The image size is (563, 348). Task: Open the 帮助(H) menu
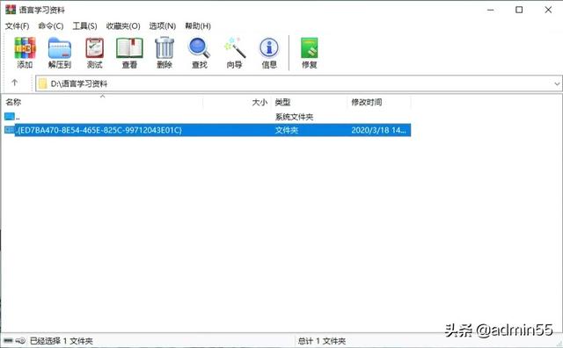(x=198, y=25)
